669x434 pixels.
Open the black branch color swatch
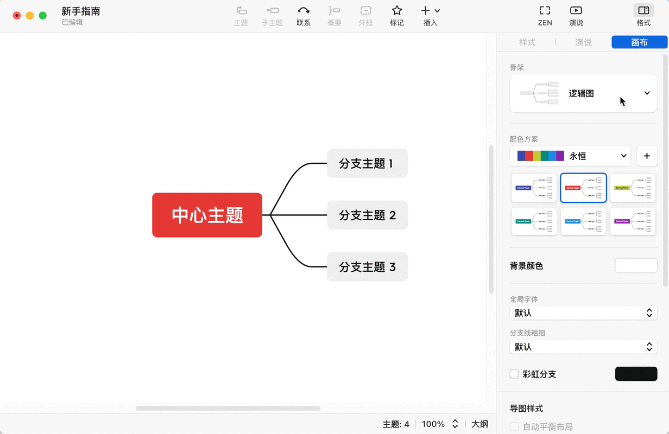(x=636, y=374)
